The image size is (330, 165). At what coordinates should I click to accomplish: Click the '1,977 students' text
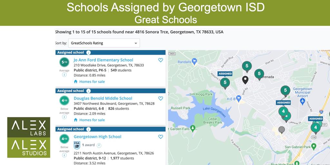(122, 158)
